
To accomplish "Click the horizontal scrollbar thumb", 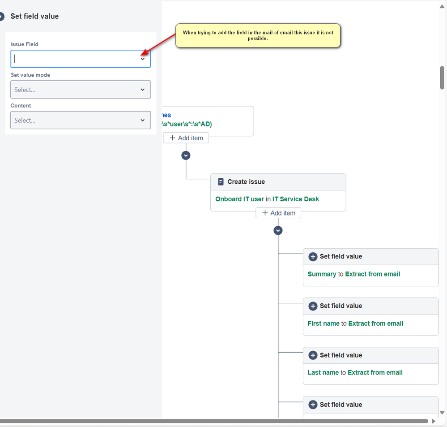I will [214, 421].
